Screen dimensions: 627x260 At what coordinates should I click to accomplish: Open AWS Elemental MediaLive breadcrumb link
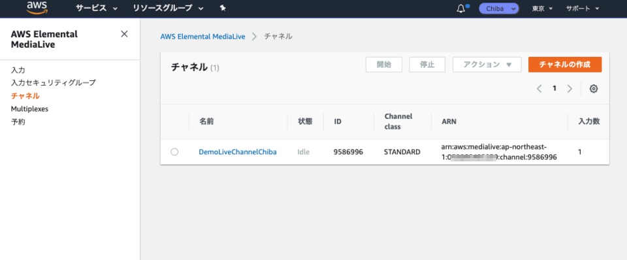coord(202,37)
